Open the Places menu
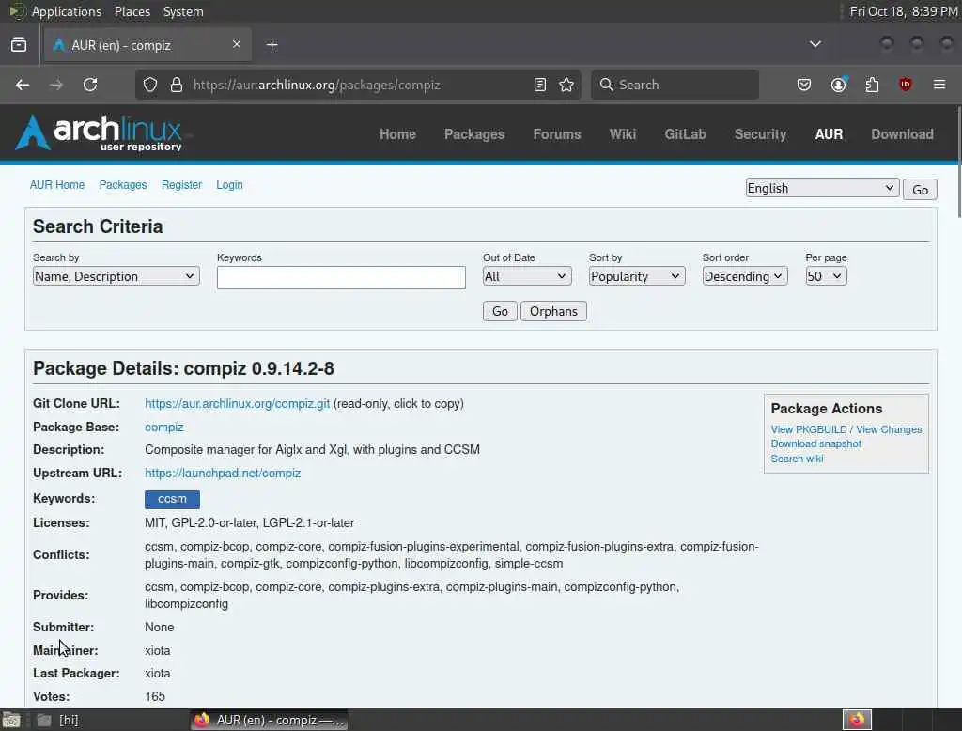The width and height of the screenshot is (962, 731). (132, 11)
